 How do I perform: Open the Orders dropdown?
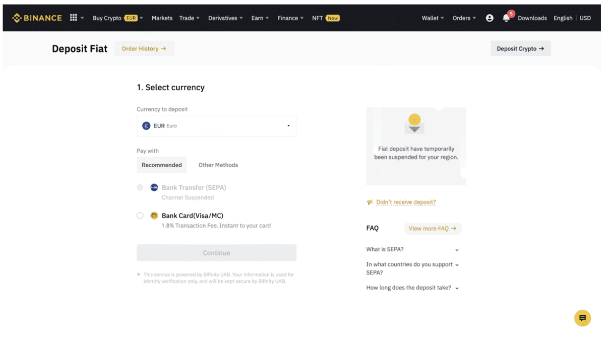point(464,18)
